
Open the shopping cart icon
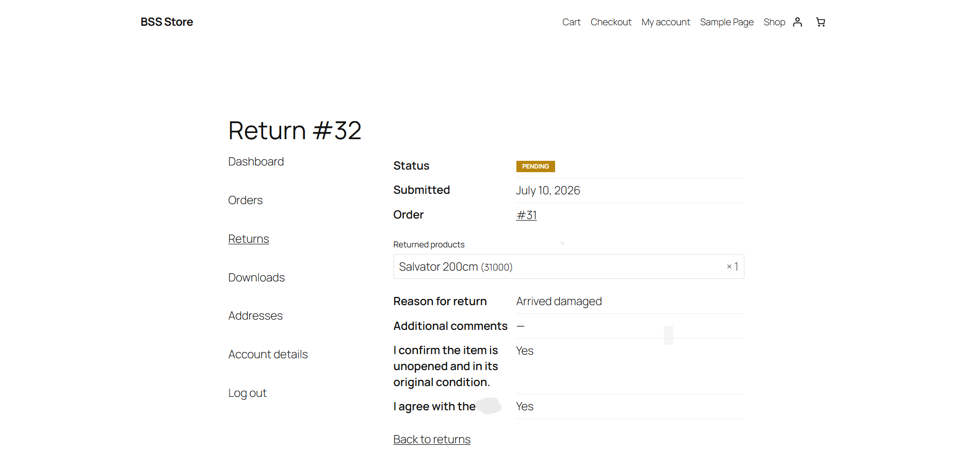pos(820,22)
